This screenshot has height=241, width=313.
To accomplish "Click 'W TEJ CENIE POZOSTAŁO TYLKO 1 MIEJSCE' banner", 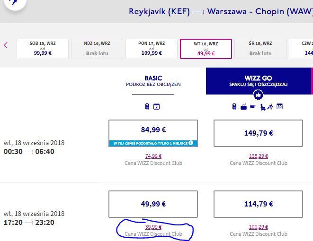I will pos(153,143).
